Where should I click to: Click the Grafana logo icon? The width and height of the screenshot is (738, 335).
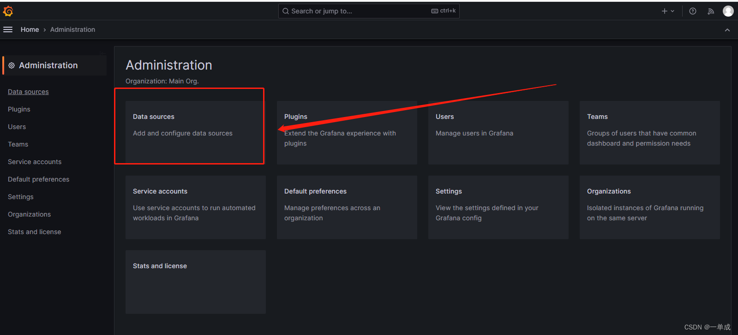tap(8, 11)
